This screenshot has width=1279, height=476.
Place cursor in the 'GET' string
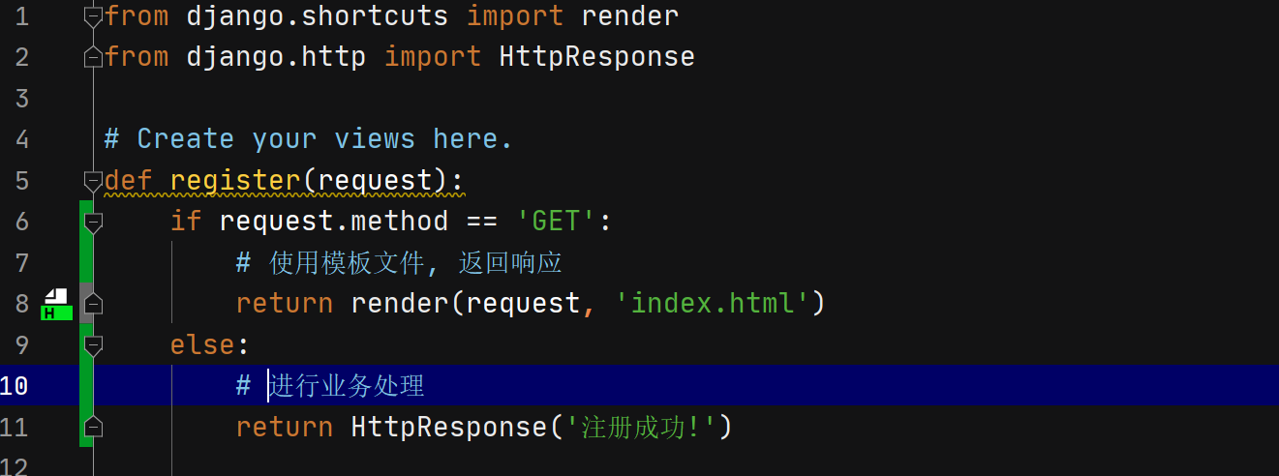[556, 222]
